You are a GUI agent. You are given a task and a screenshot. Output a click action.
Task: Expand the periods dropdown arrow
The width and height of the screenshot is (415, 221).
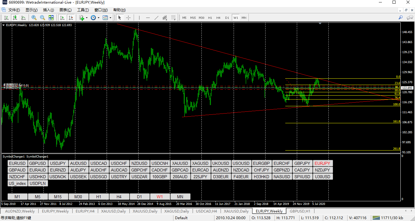98,18
